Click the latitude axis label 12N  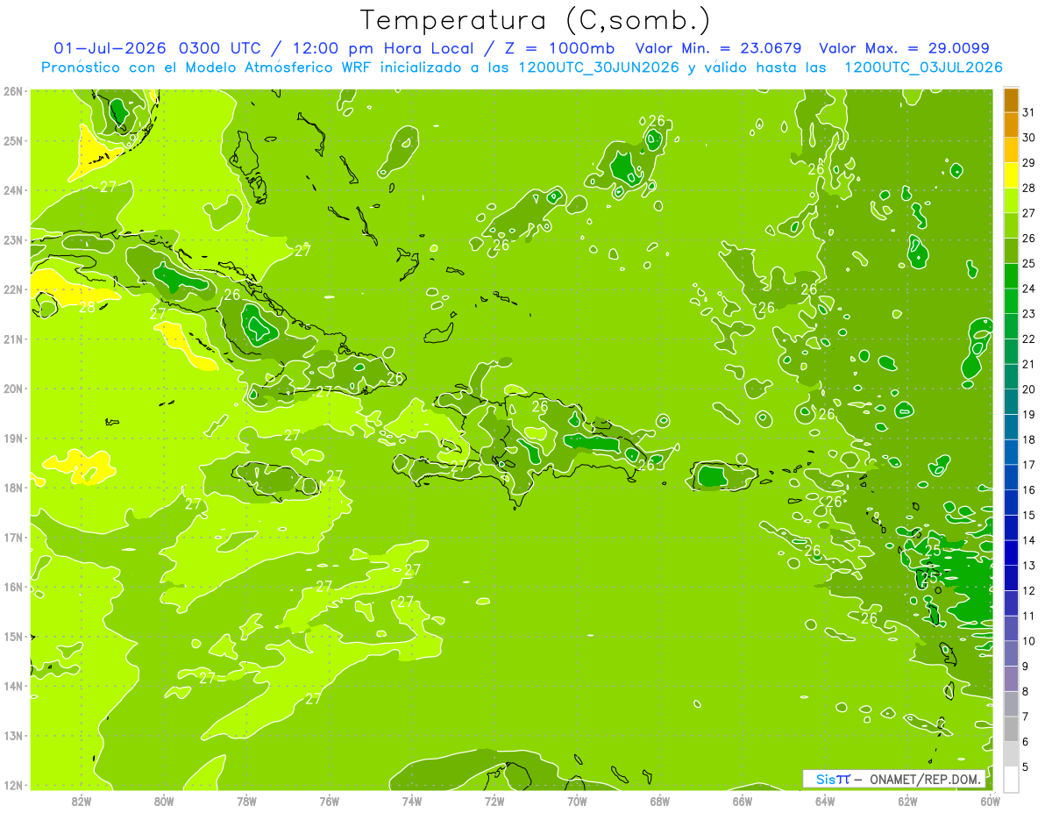tap(12, 785)
